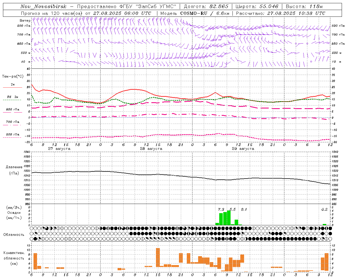Click the "28 августа" date label
Screen dimensions: 346x277
click(x=151, y=149)
